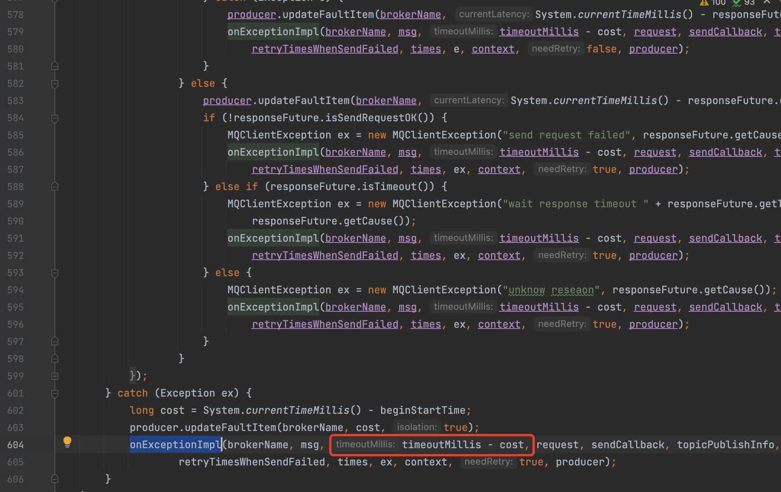Click line number 604 in the gutter

click(x=16, y=445)
